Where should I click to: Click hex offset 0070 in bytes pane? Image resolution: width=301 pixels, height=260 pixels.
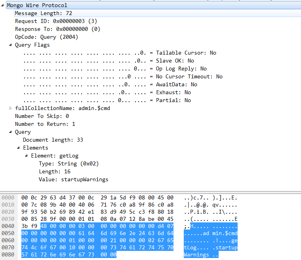pos(8,247)
